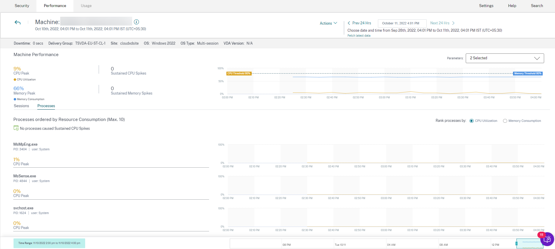The height and width of the screenshot is (249, 555).
Task: Click the CPU Threshold 80% chart label
Action: pyautogui.click(x=239, y=73)
